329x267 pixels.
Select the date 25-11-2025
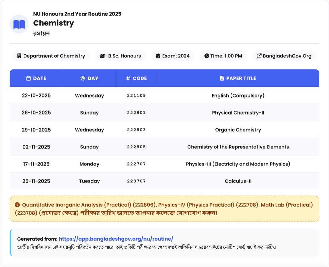click(36, 181)
